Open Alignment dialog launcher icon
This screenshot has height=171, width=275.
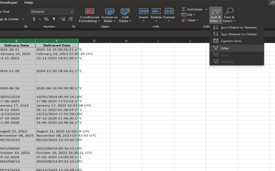(26, 27)
